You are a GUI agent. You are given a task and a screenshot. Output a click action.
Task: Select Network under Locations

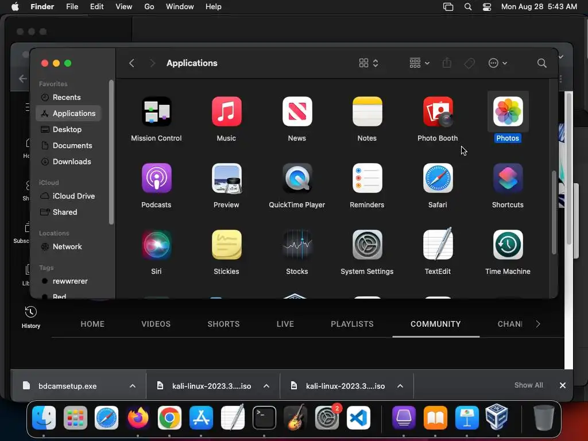tap(68, 247)
